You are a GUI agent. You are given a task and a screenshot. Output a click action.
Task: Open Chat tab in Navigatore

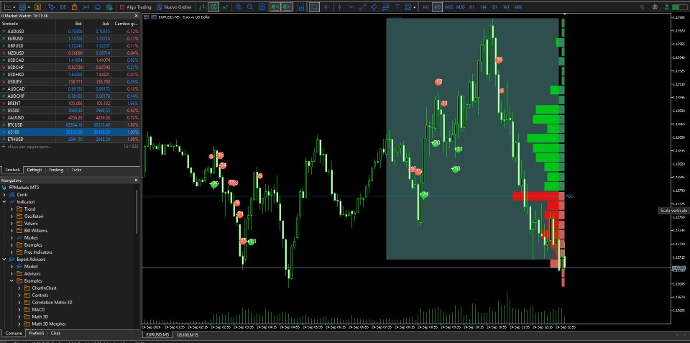point(55,334)
